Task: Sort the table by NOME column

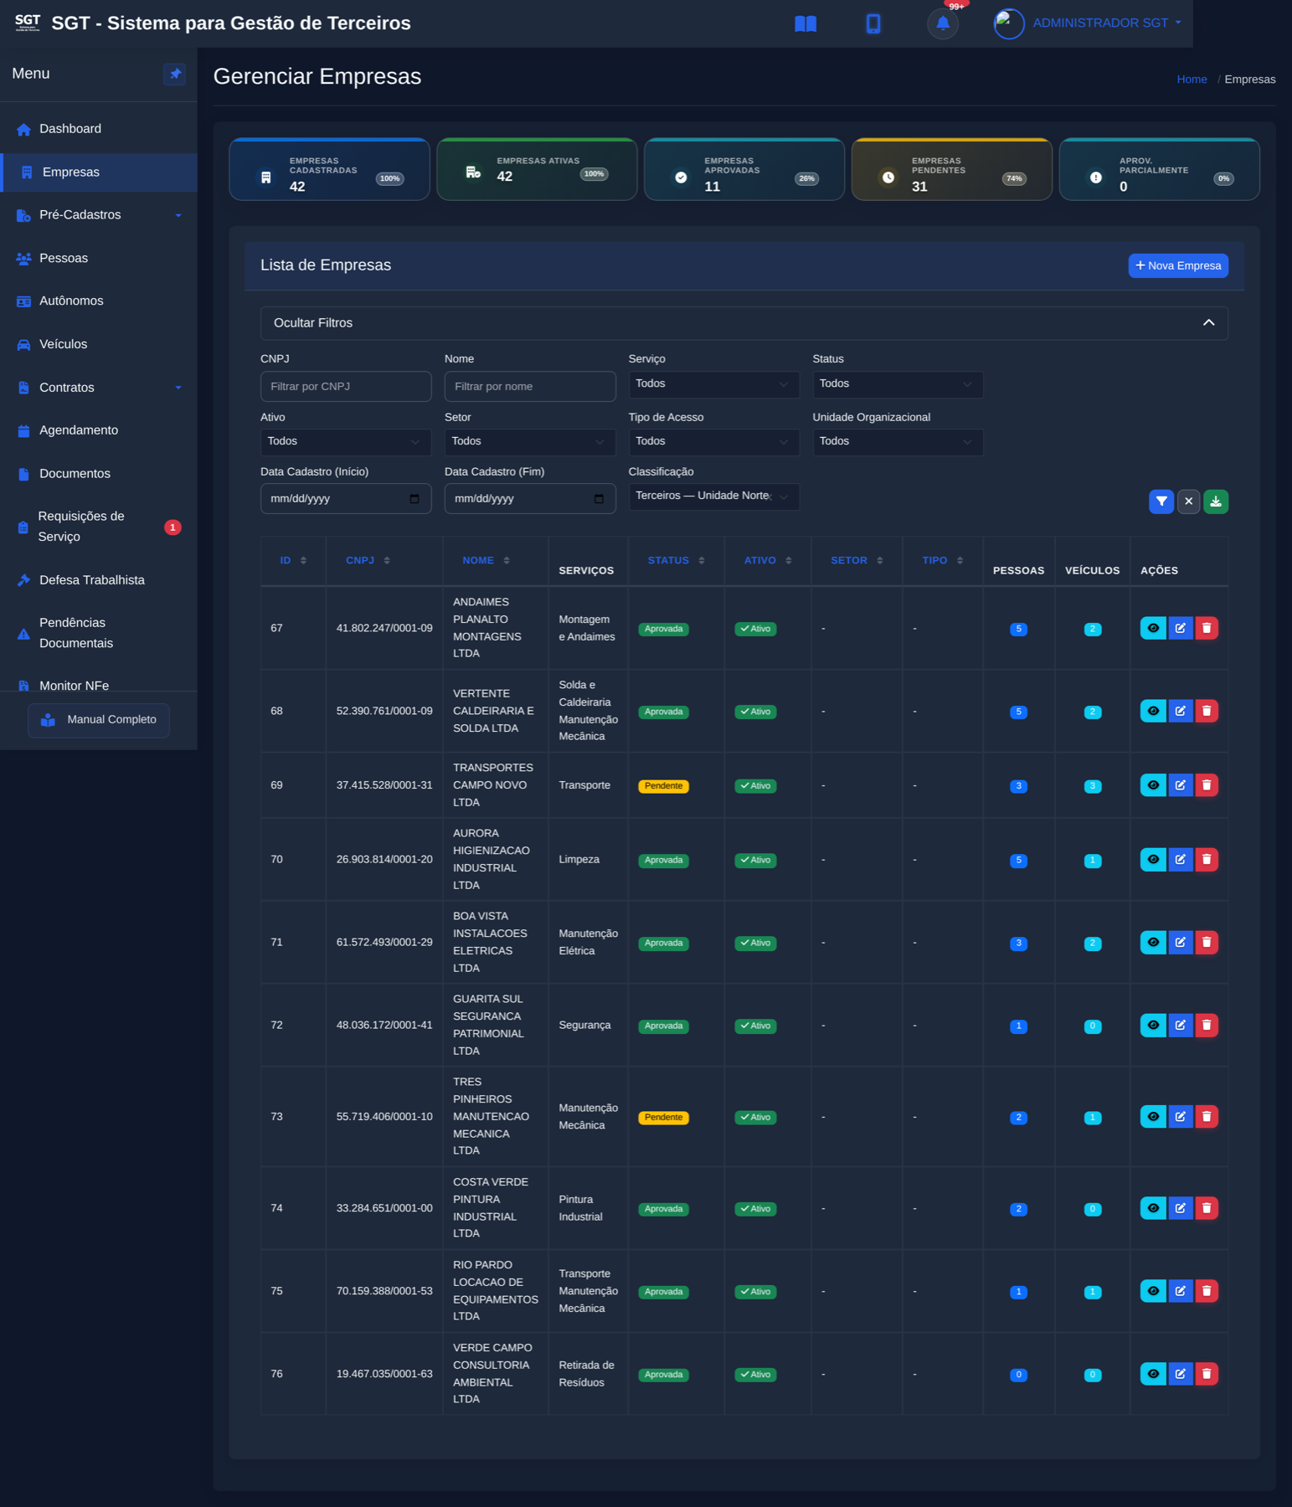Action: coord(486,561)
